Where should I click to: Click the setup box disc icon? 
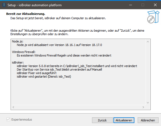click(x=153, y=17)
